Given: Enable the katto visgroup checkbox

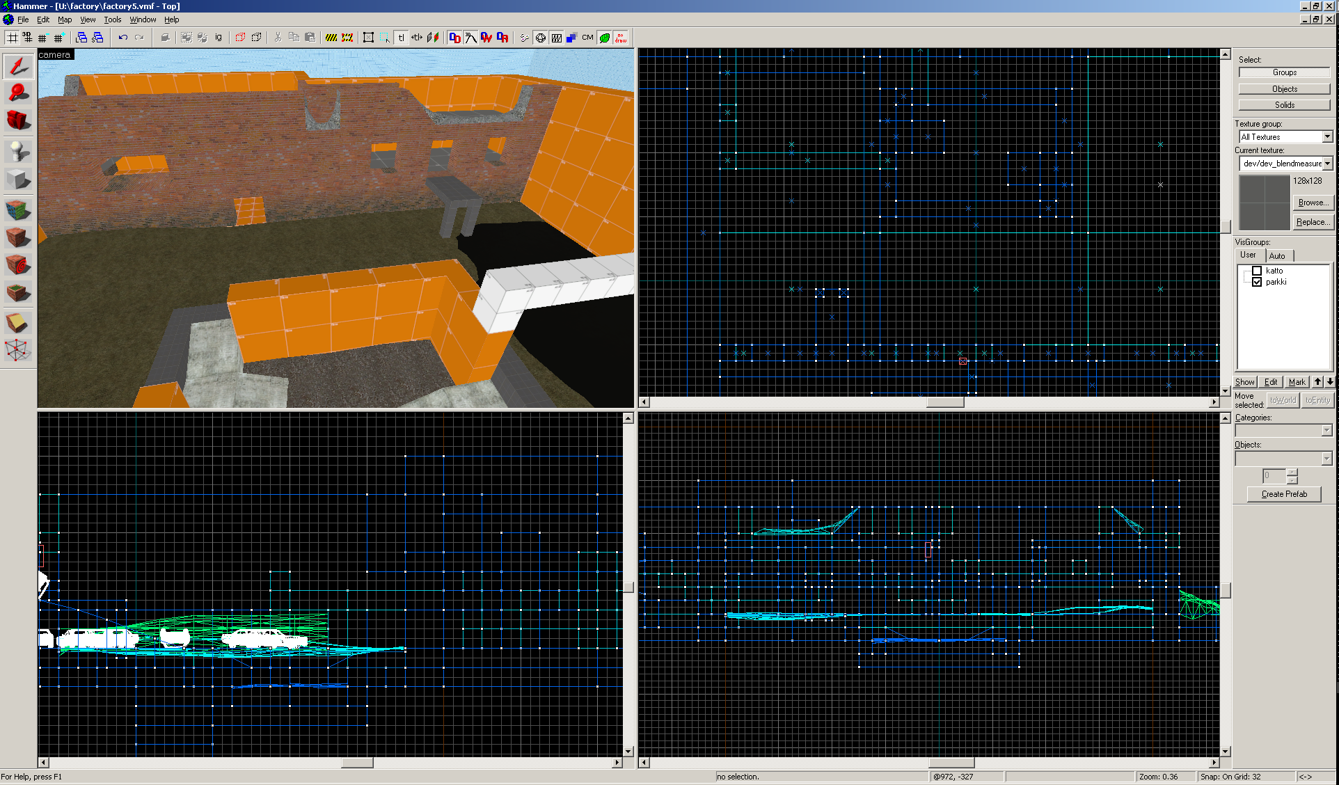Looking at the screenshot, I should pos(1257,271).
